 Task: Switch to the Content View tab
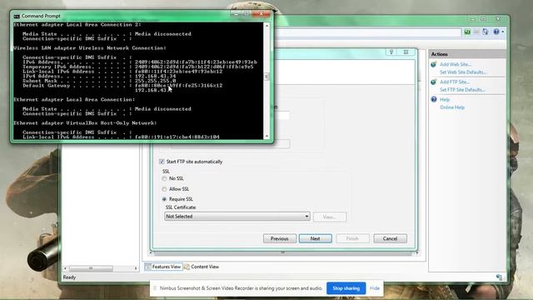point(202,267)
